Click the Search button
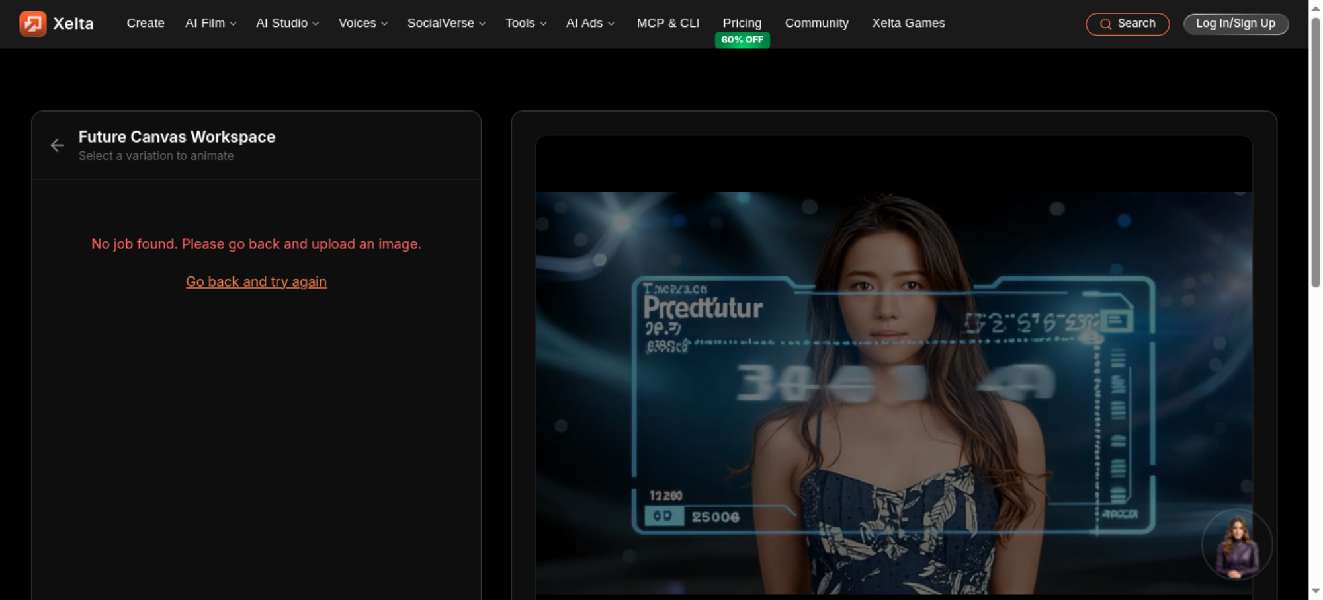 1127,24
